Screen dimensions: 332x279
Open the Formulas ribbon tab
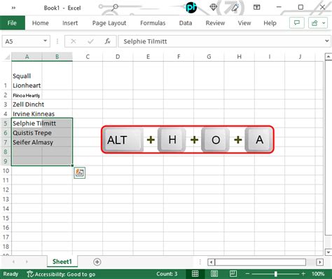click(153, 23)
